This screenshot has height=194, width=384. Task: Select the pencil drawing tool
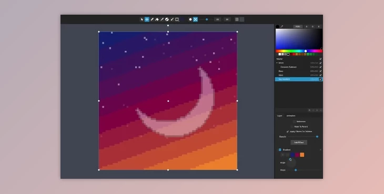pyautogui.click(x=152, y=19)
